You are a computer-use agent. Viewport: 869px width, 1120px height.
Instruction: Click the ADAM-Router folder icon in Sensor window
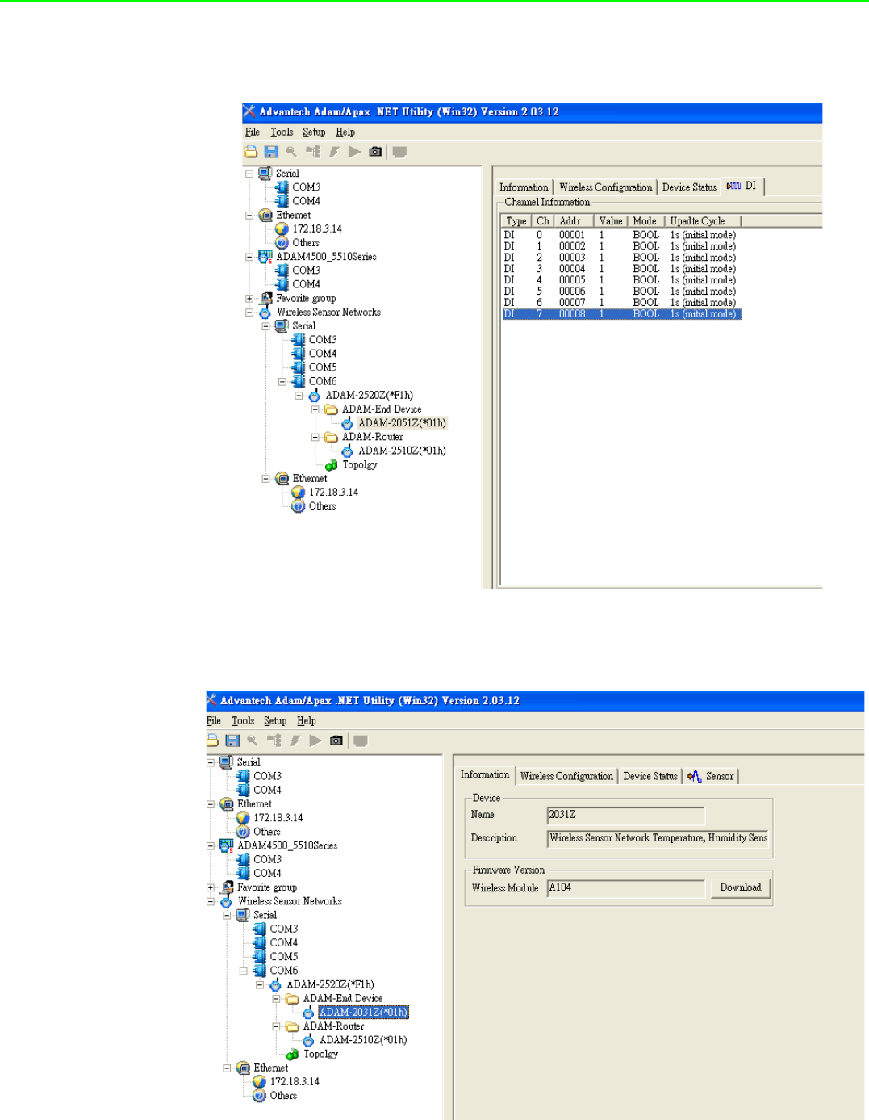[292, 1026]
